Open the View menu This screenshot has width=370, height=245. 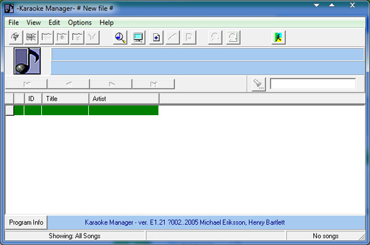33,23
